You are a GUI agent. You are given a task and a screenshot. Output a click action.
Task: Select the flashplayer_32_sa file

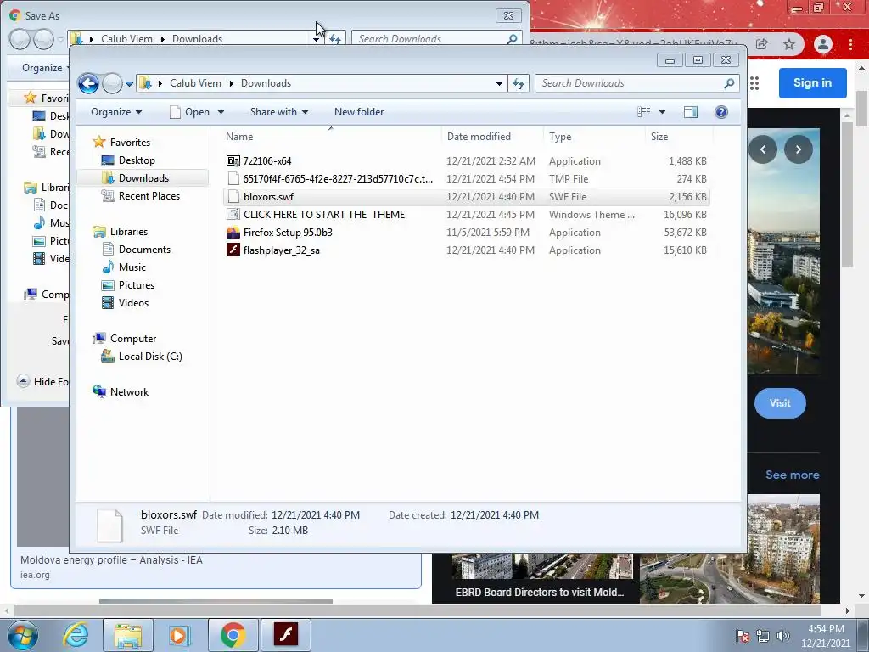point(467,250)
